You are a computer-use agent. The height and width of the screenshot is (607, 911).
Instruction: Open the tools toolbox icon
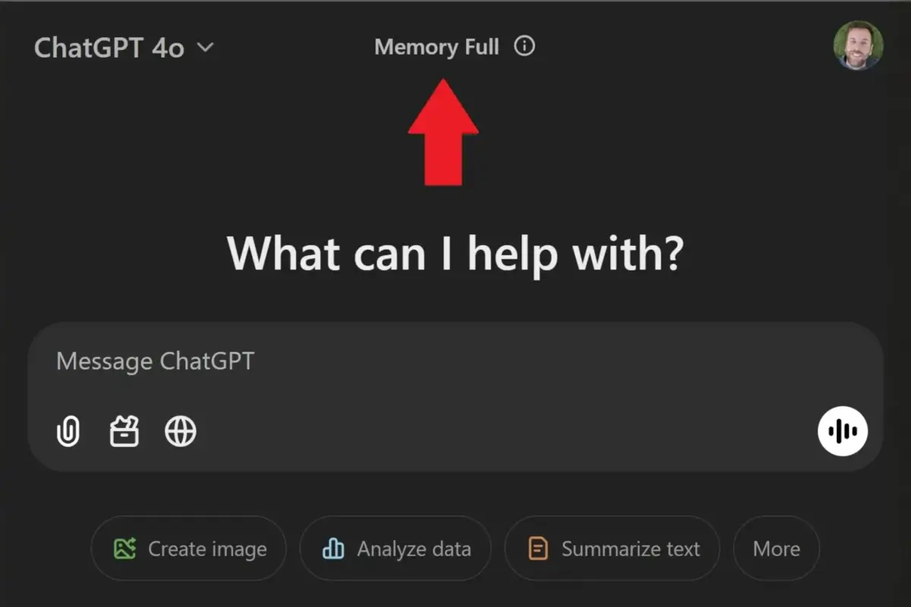pos(125,432)
